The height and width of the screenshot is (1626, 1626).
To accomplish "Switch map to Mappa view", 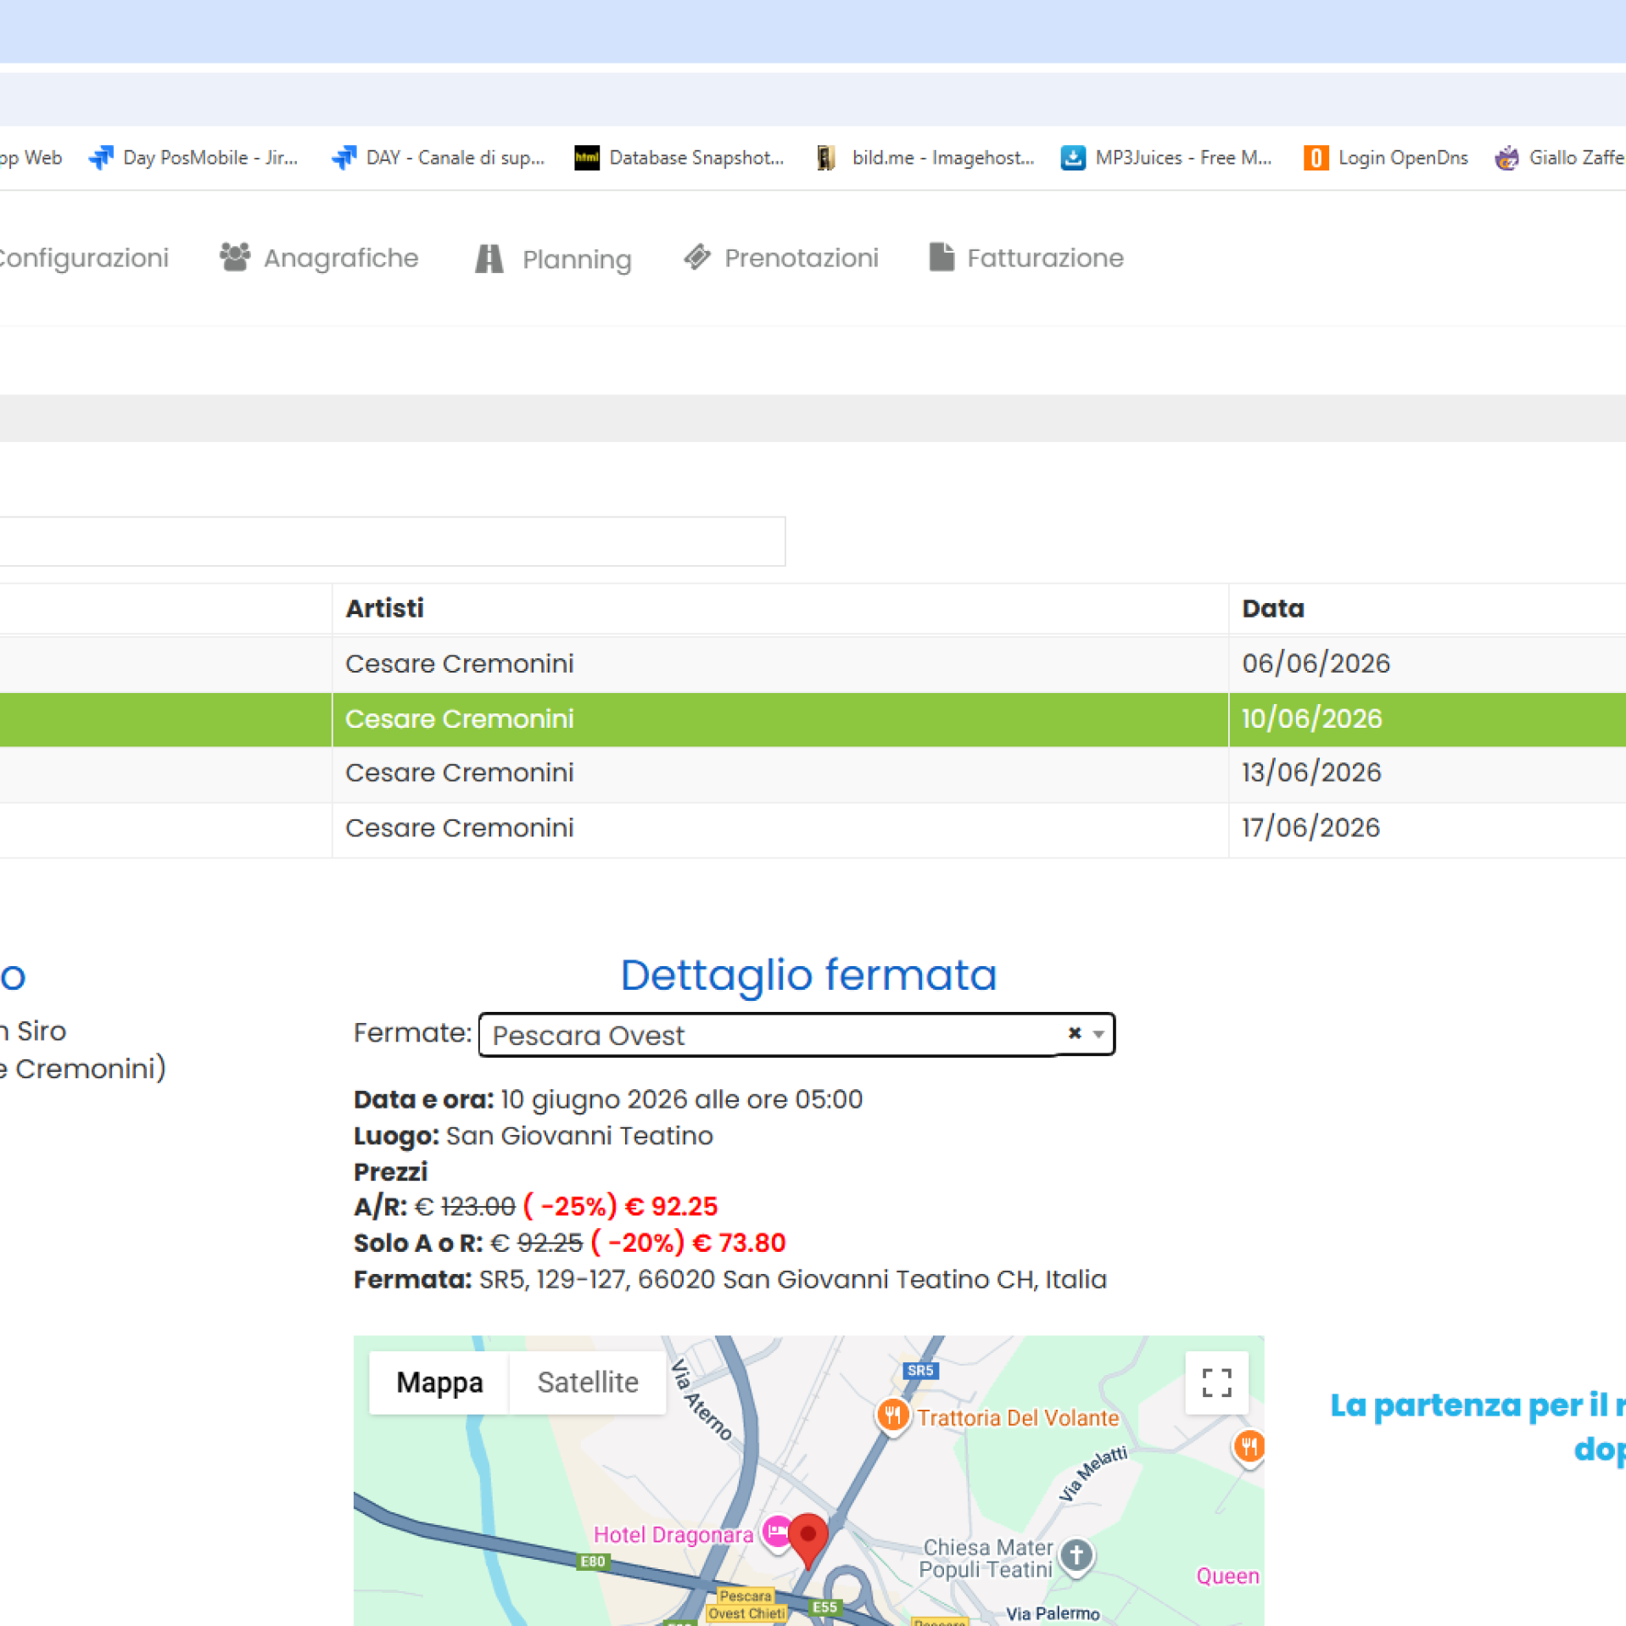I will 439,1383.
